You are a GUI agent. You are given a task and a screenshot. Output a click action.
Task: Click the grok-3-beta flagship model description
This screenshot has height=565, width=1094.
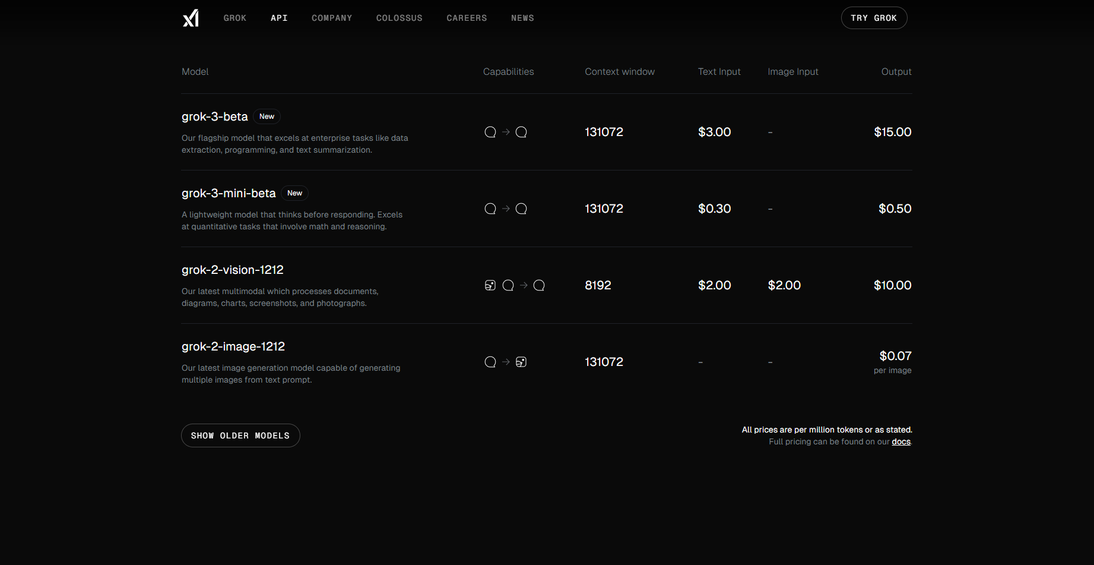(x=295, y=144)
